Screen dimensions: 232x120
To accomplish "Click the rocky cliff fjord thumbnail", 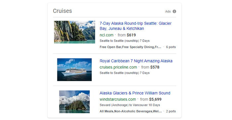I will tap(75, 32).
